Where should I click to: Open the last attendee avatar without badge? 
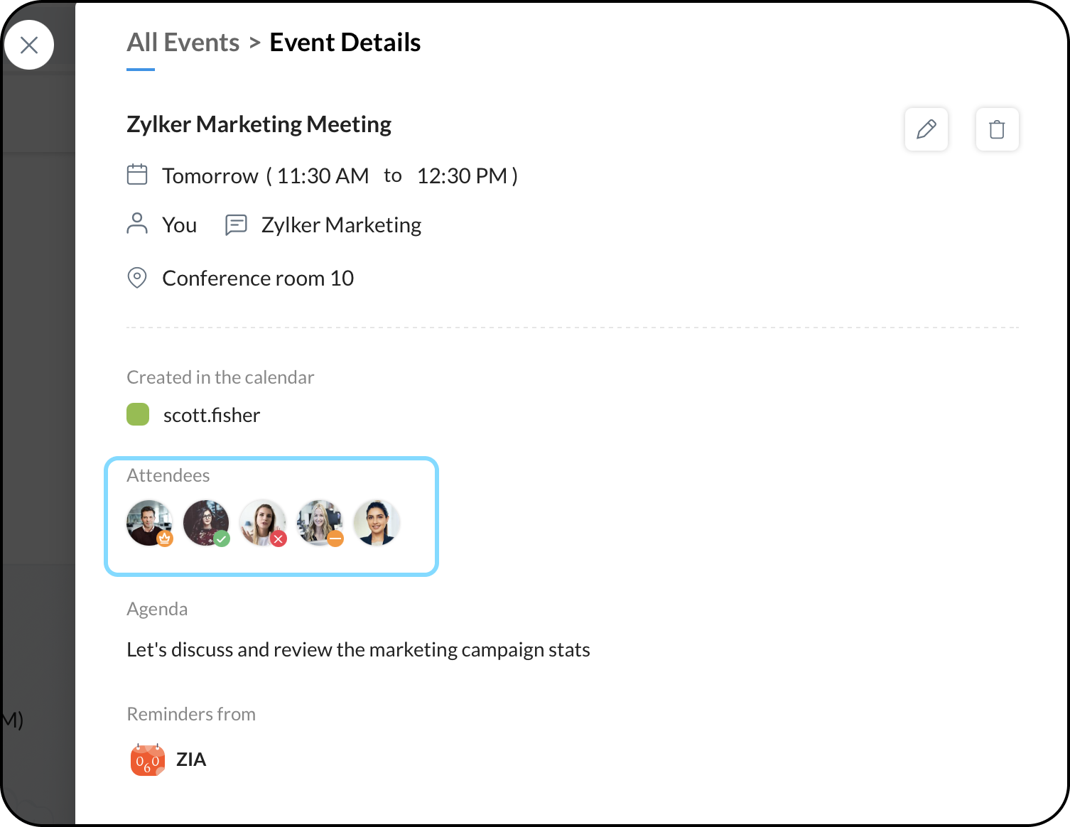pos(377,523)
